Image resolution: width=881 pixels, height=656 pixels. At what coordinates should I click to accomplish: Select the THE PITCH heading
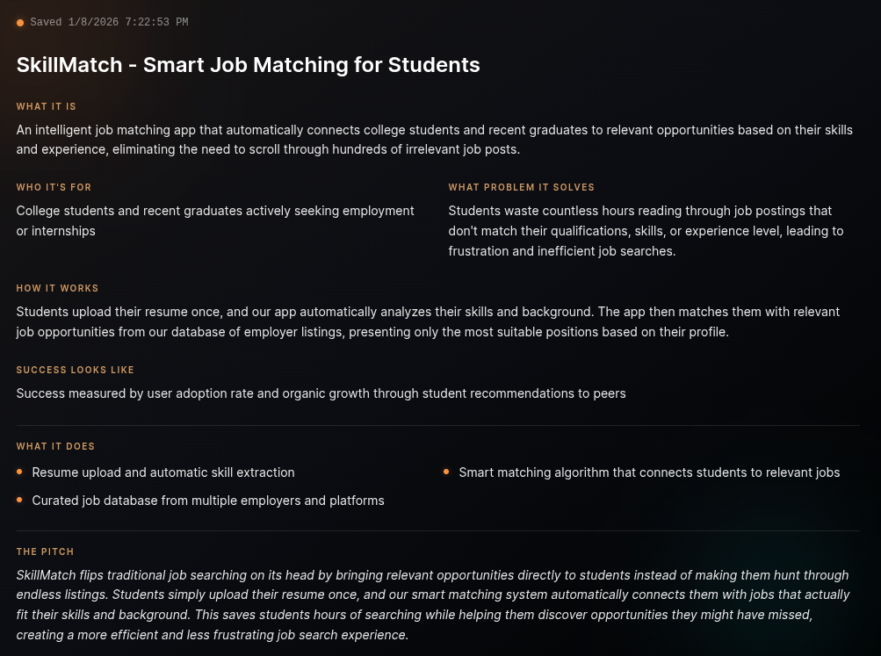[x=45, y=552]
